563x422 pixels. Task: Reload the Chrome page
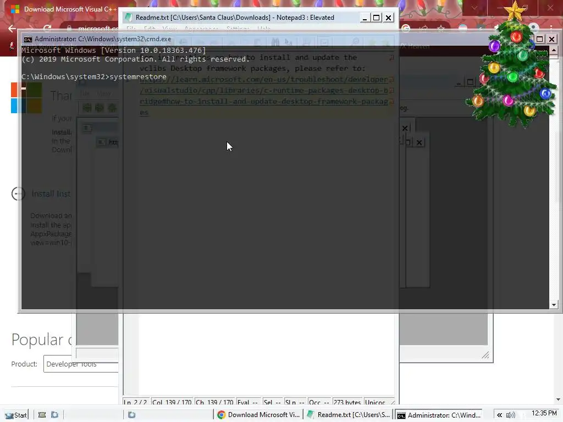pos(47,28)
